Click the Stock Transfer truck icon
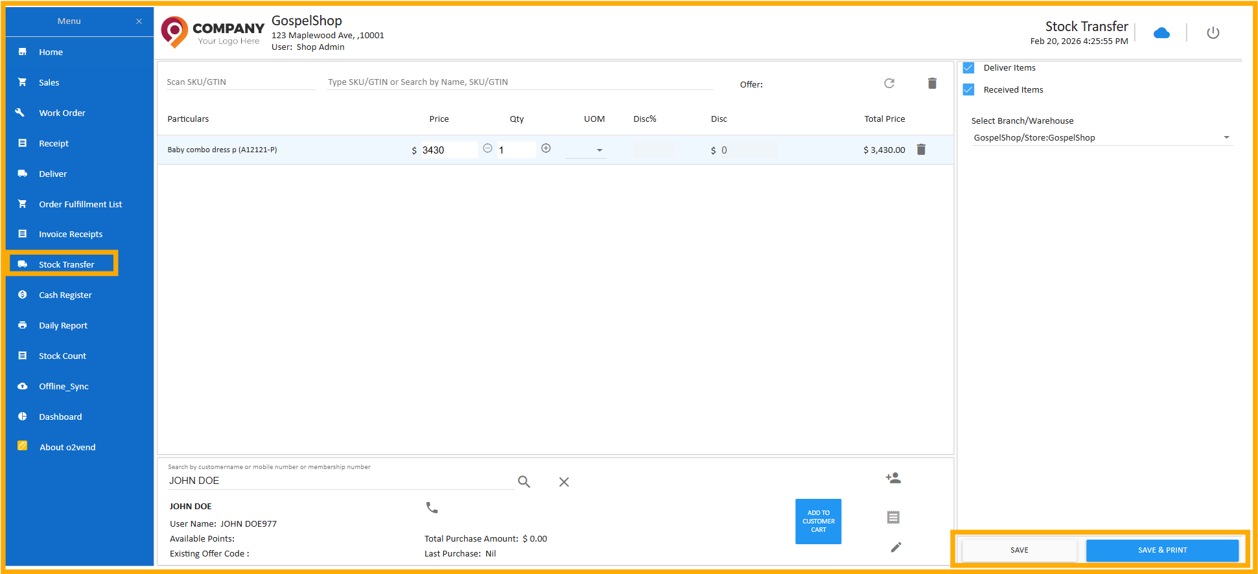 tap(23, 264)
